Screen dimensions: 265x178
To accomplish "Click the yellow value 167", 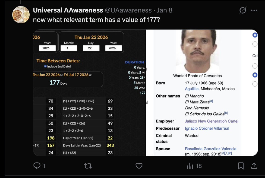I will coord(51,145).
